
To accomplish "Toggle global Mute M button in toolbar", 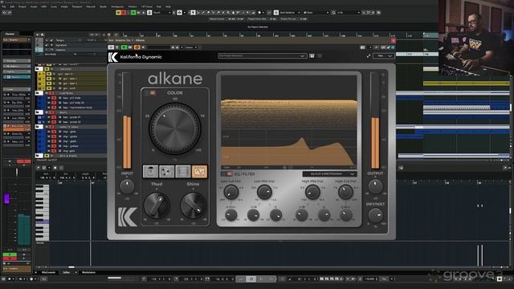I will pos(118,13).
